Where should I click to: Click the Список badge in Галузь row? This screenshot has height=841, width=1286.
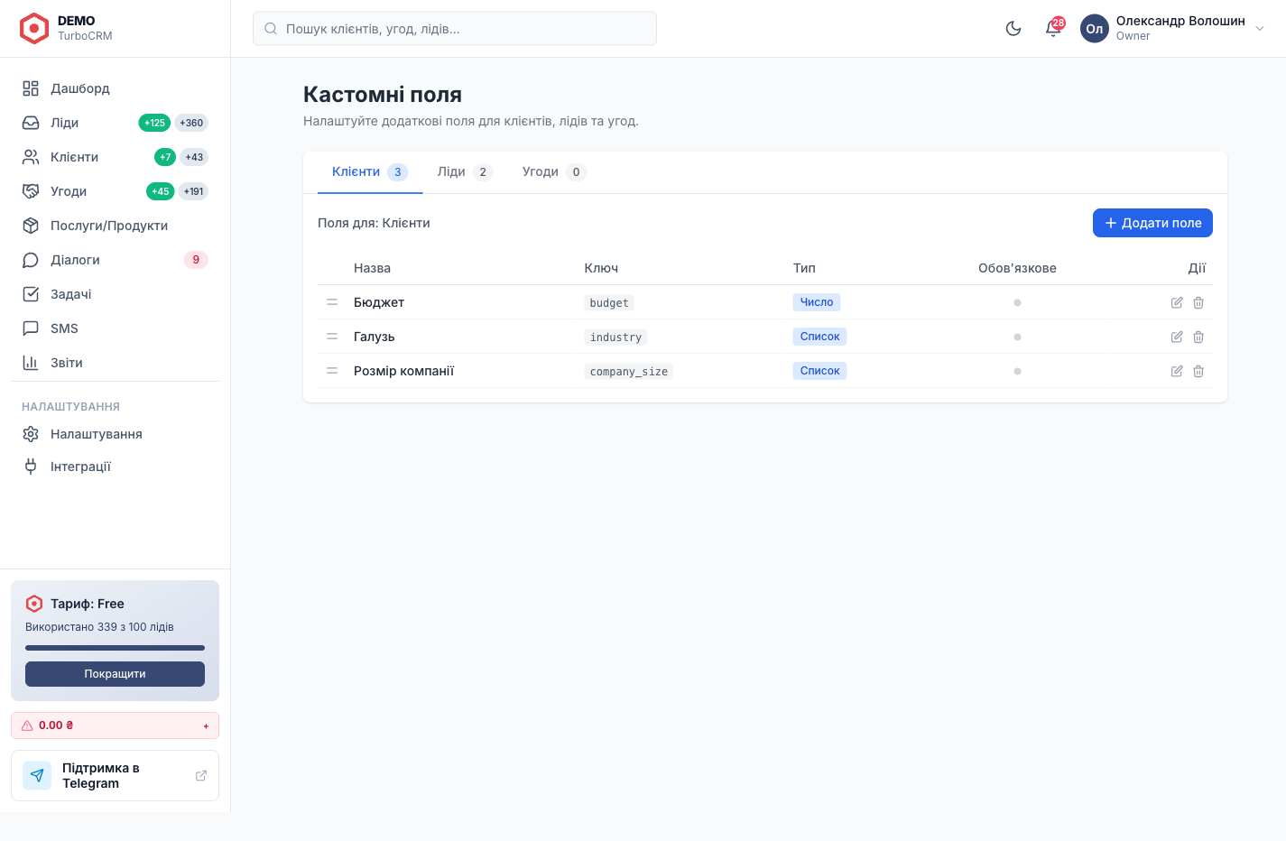[820, 337]
